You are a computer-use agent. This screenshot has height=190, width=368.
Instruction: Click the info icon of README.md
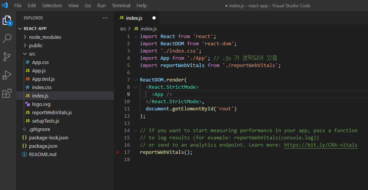click(x=24, y=155)
